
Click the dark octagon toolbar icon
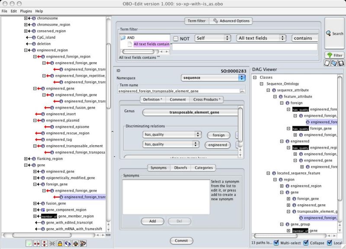click(75, 243)
